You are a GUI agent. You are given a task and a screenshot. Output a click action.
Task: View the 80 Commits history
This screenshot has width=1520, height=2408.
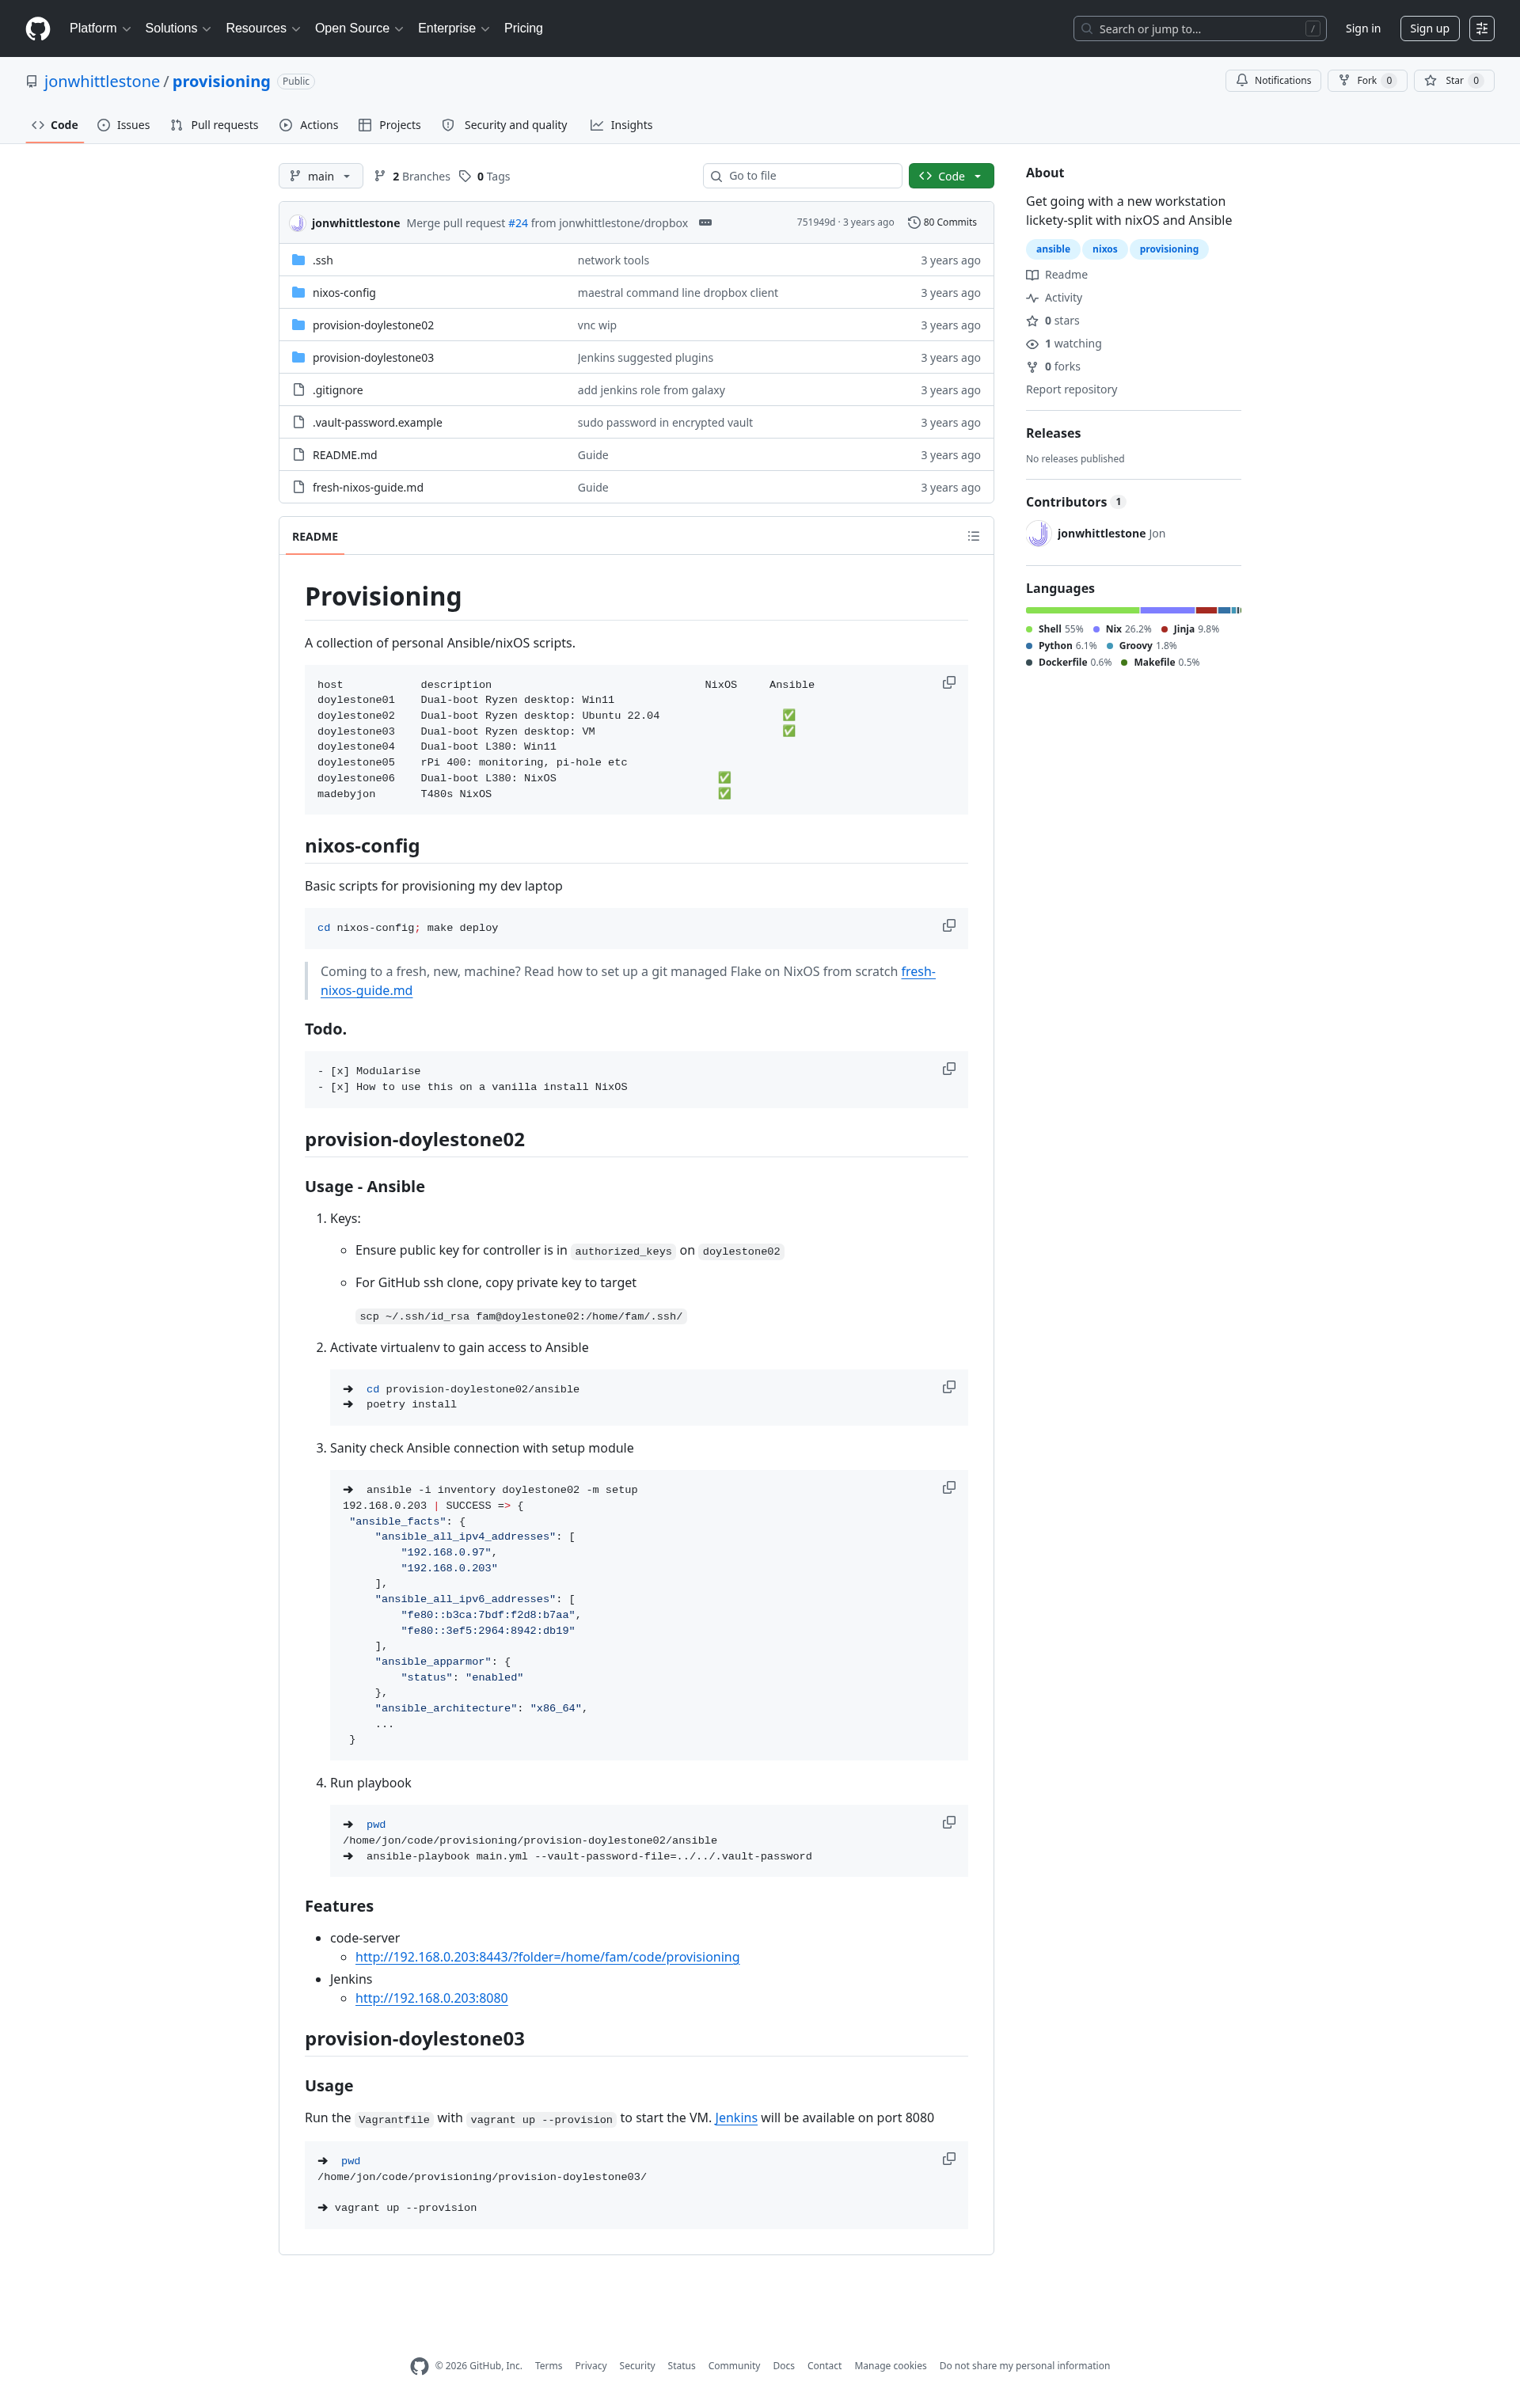[942, 223]
